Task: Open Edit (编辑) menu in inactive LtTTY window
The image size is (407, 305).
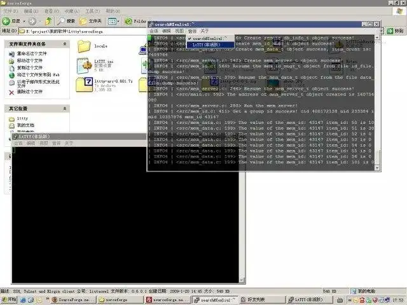Action: click(x=31, y=143)
